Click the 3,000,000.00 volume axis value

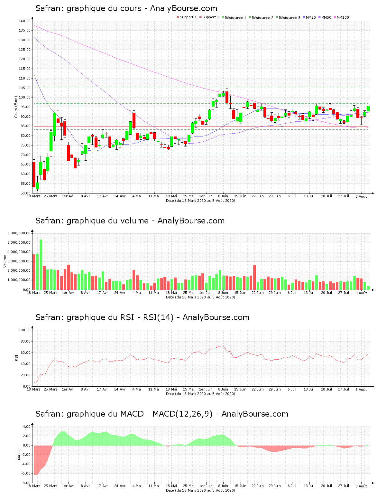pos(19,261)
